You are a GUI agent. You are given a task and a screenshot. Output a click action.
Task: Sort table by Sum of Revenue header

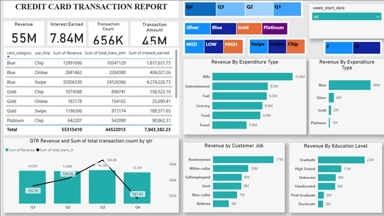coord(67,53)
